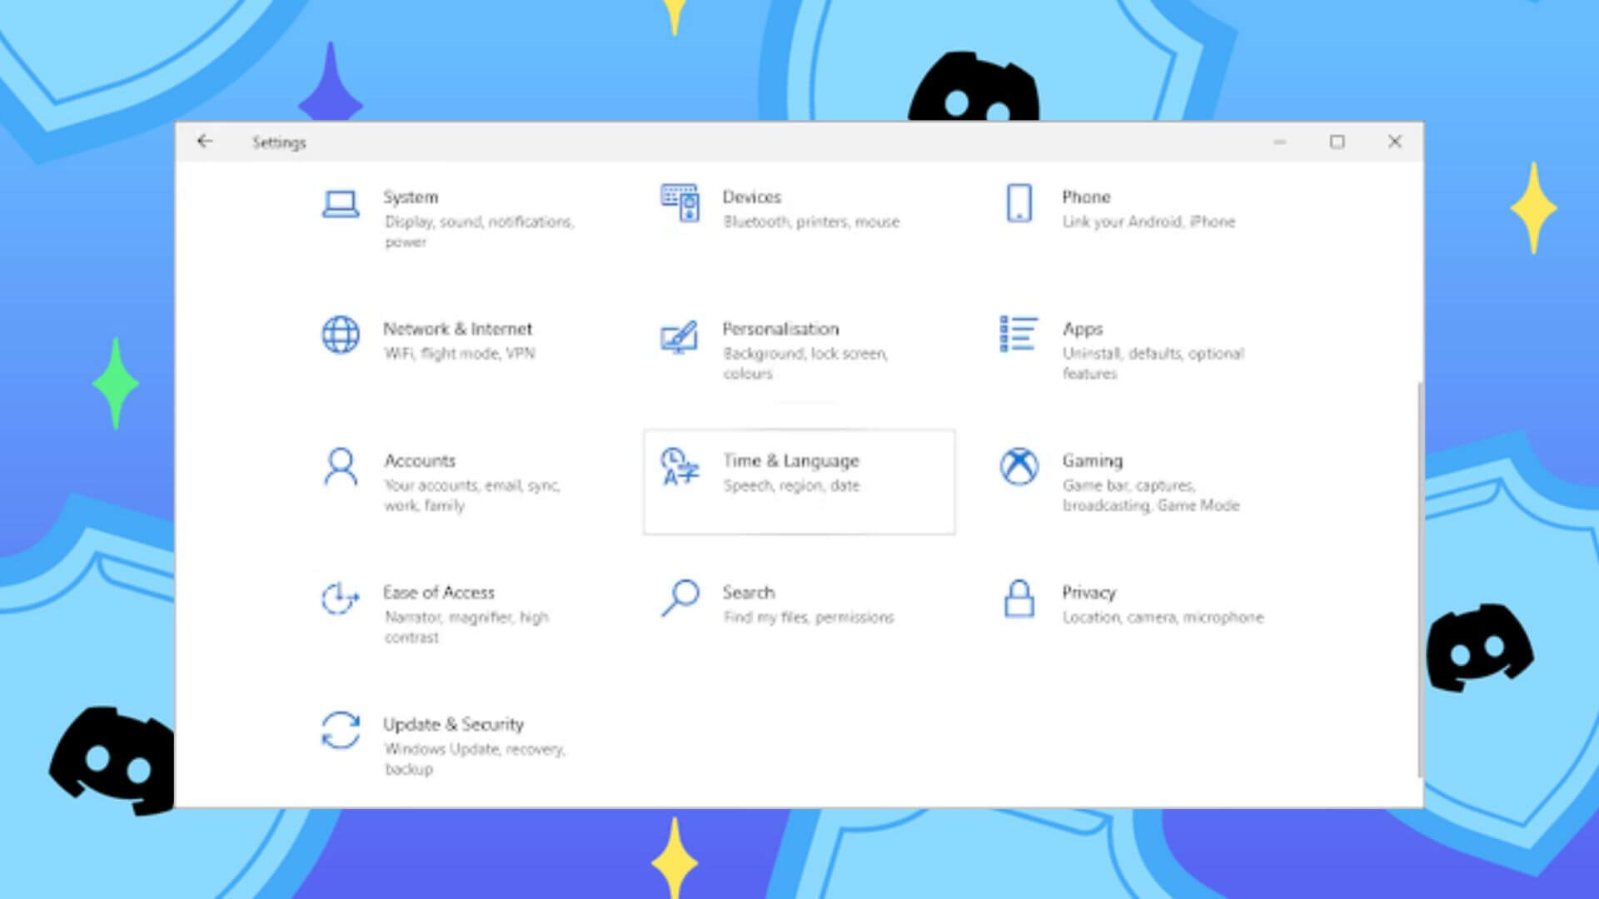
Task: Click the Ease of Access icon
Action: [x=340, y=599]
